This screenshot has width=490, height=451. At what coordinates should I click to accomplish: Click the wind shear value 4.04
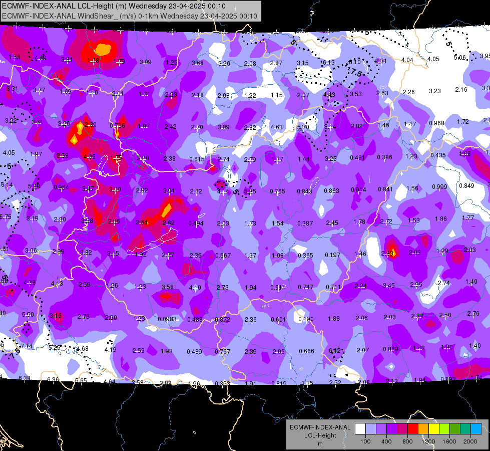point(407,60)
